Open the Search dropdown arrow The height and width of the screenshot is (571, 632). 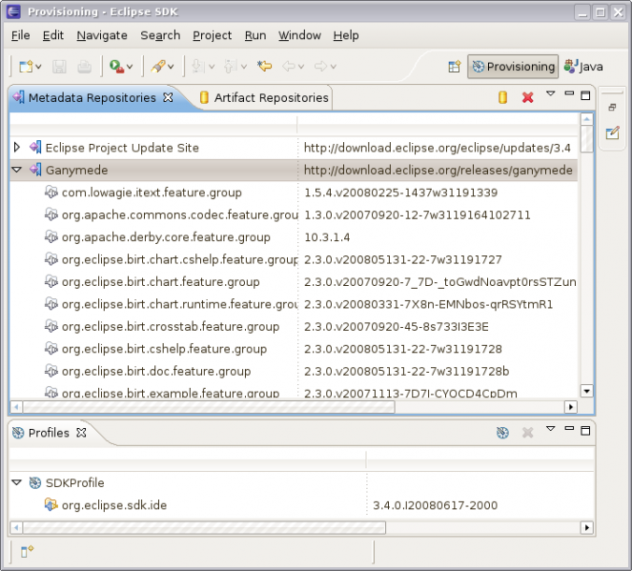pyautogui.click(x=171, y=67)
